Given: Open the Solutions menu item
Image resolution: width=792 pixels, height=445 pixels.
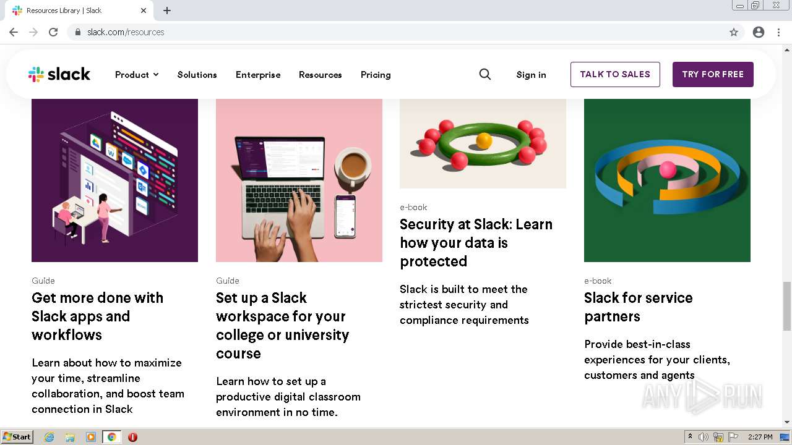Looking at the screenshot, I should (x=197, y=75).
